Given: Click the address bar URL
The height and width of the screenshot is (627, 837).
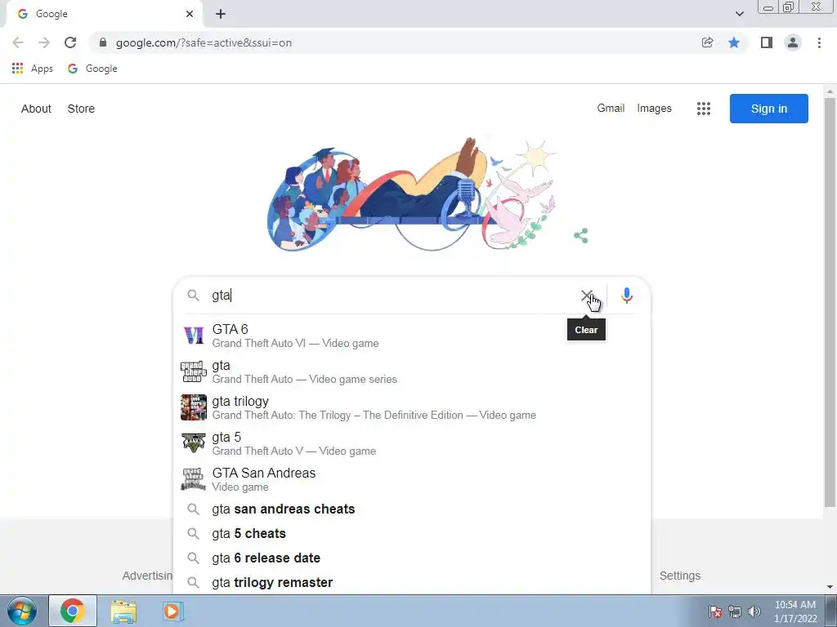Looking at the screenshot, I should coord(204,42).
